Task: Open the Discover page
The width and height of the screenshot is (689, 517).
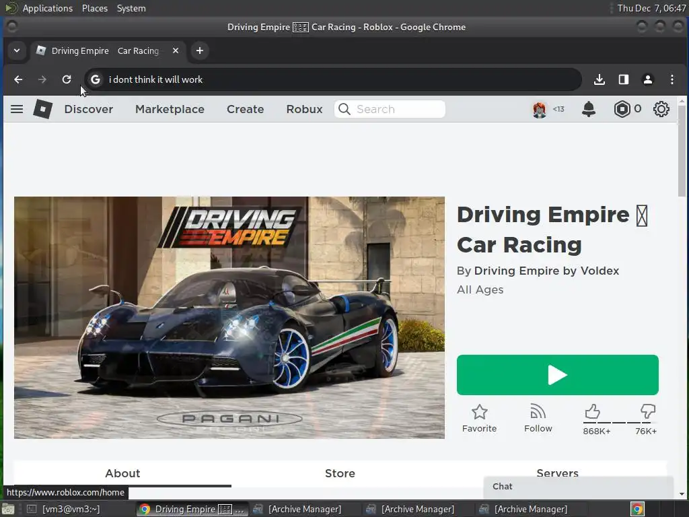Action: (89, 109)
